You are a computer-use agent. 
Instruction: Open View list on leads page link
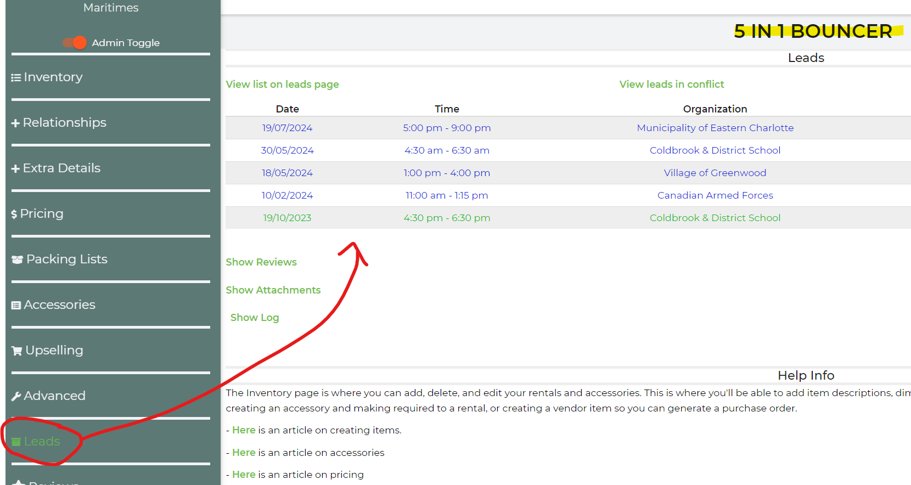282,84
